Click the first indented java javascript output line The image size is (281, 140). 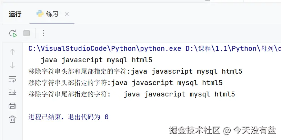pyautogui.click(x=97, y=60)
